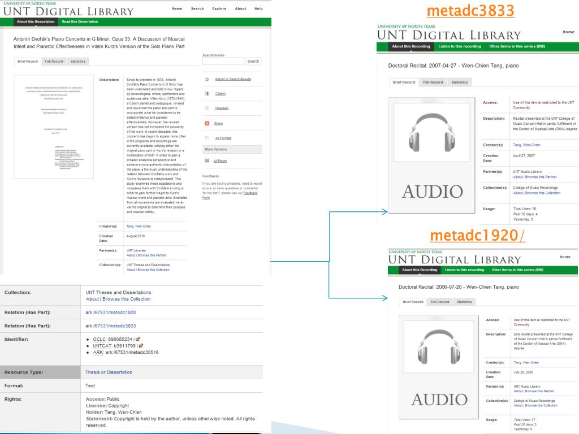This screenshot has width=579, height=434.
Task: Click creator Tang, Wen-Chien on the 2006-07-20 recital page
Action: 526,363
